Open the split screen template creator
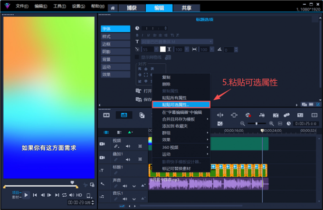 point(314,115)
